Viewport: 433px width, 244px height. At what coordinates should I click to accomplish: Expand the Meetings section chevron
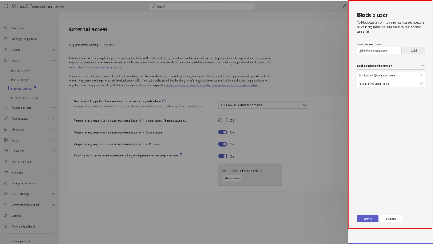pos(53,129)
